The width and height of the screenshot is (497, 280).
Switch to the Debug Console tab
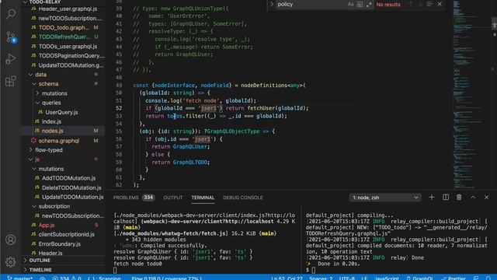(243, 198)
